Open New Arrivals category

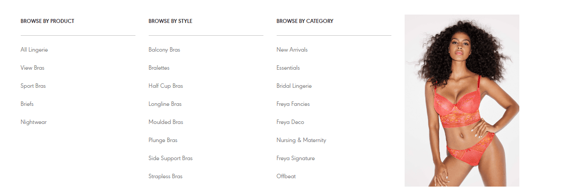point(292,50)
